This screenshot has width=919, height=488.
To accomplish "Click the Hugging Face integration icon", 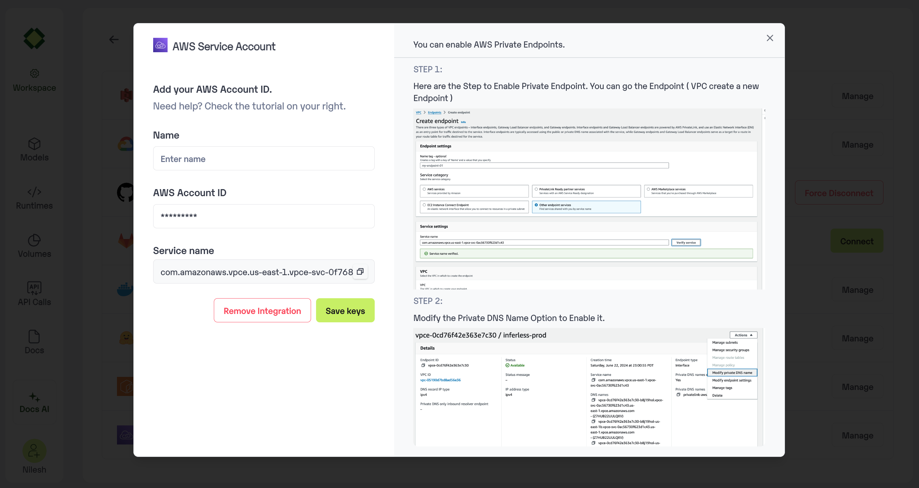I will (126, 338).
